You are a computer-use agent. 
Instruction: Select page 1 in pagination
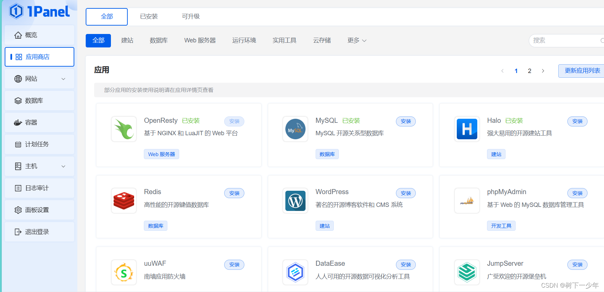coord(516,71)
